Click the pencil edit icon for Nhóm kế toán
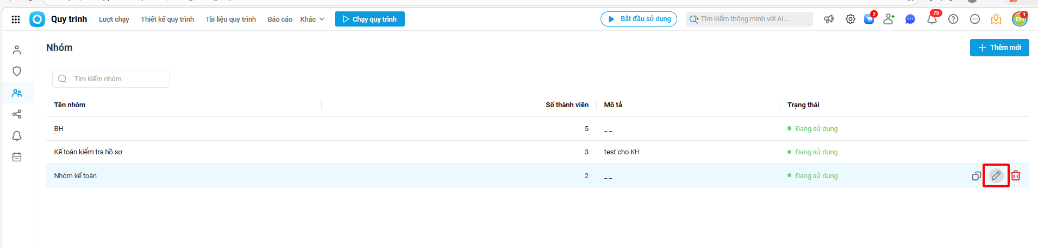1038x248 pixels. click(996, 175)
